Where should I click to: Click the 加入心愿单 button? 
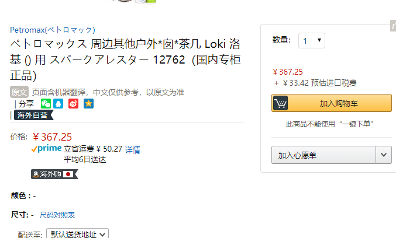coord(323,155)
